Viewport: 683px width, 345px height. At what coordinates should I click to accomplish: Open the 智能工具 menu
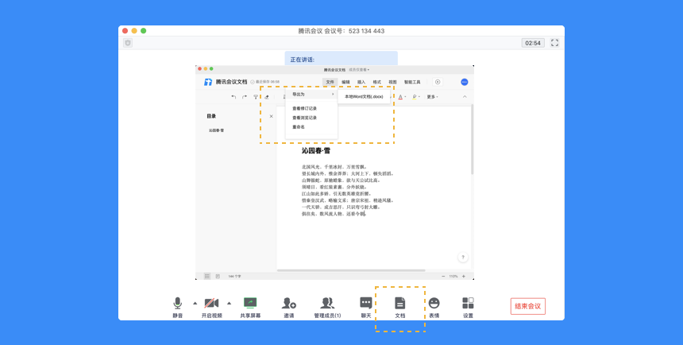(412, 82)
